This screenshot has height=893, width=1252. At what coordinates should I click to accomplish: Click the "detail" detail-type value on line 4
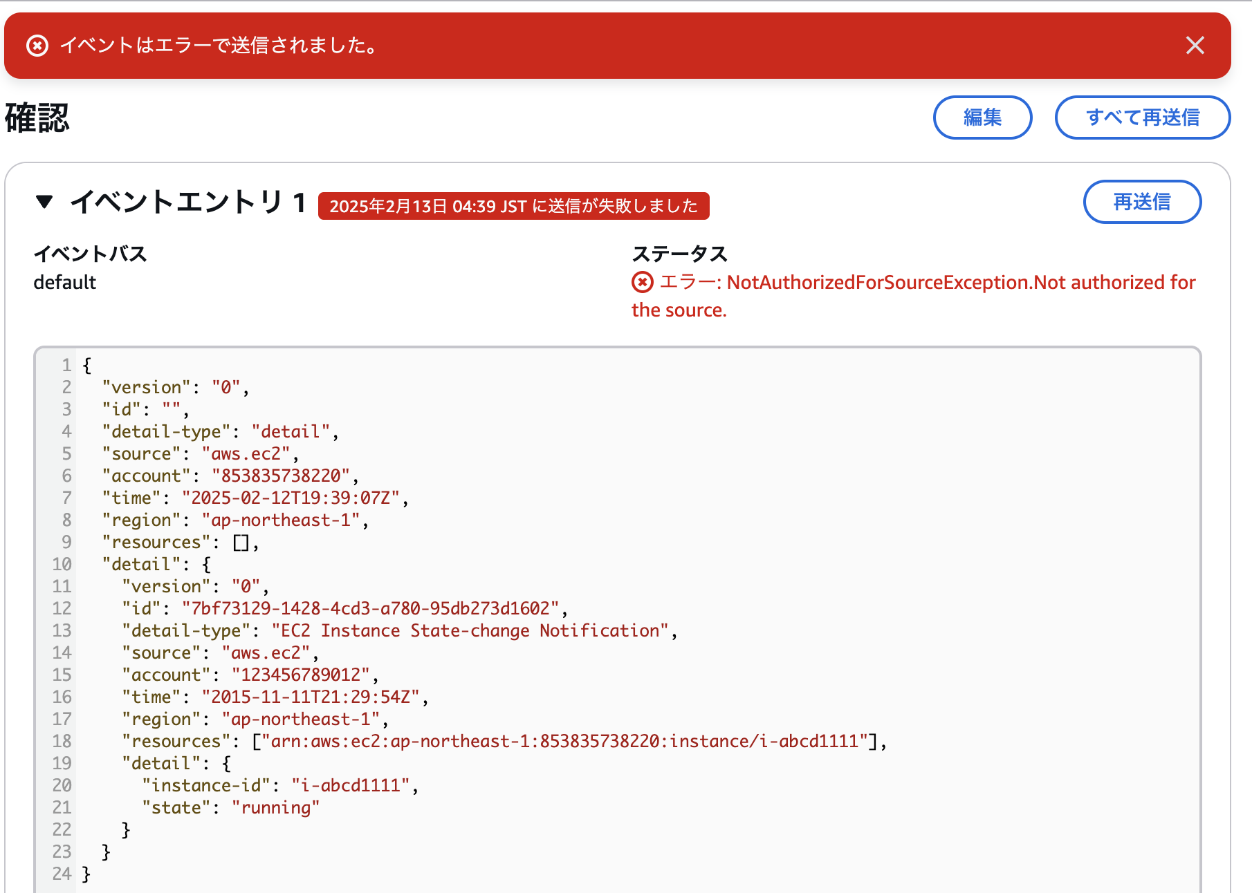pos(291,431)
